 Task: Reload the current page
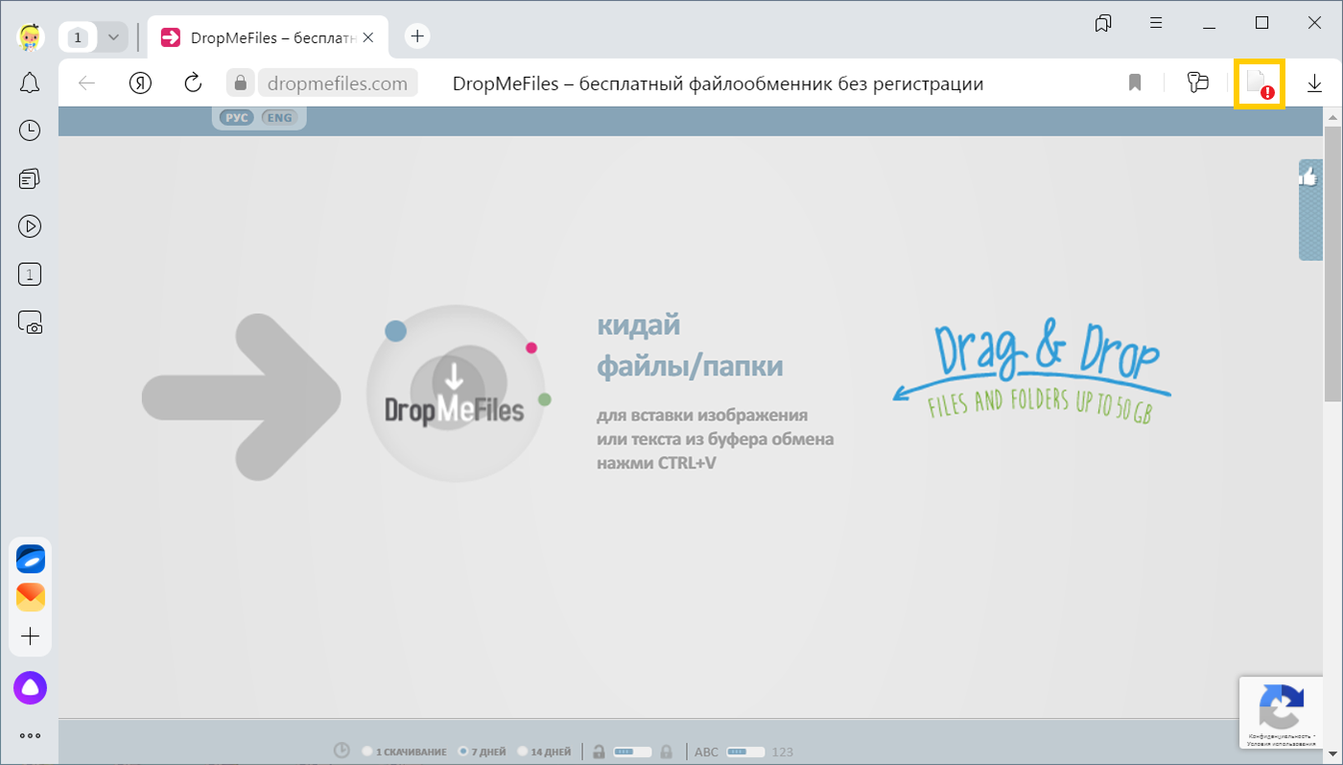[193, 83]
